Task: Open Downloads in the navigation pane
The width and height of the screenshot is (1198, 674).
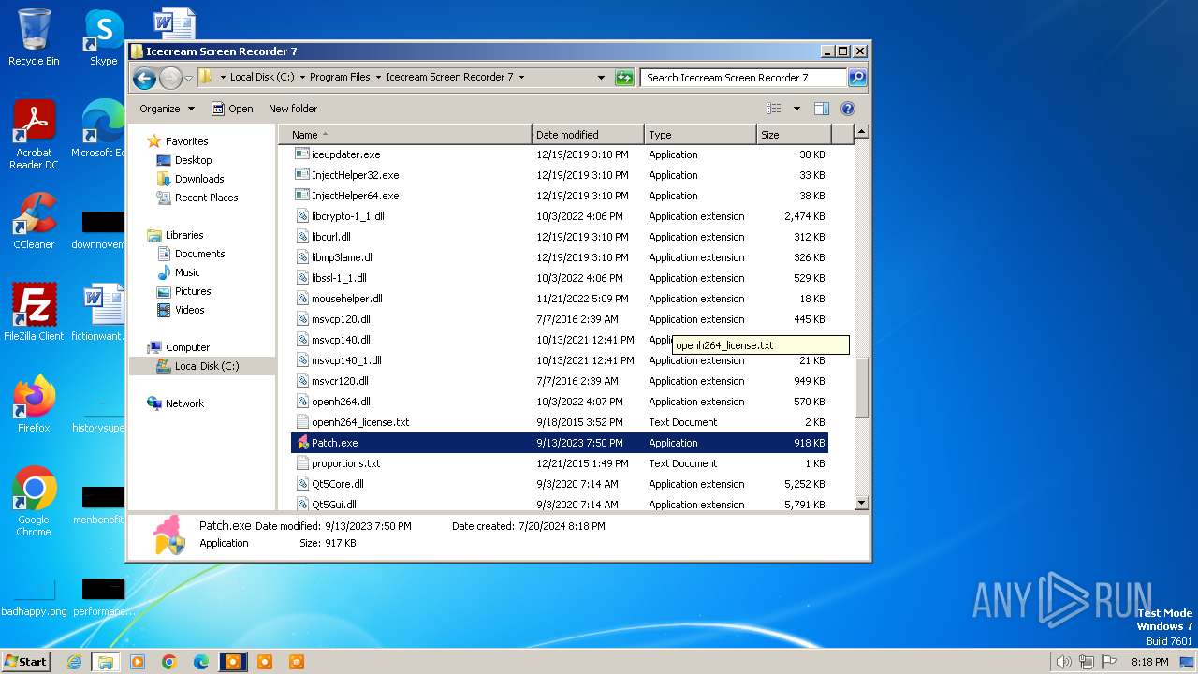Action: point(199,179)
